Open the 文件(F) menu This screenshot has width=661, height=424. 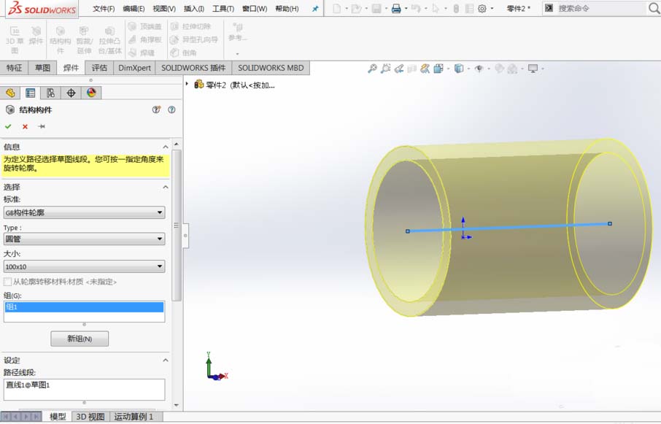(x=104, y=9)
